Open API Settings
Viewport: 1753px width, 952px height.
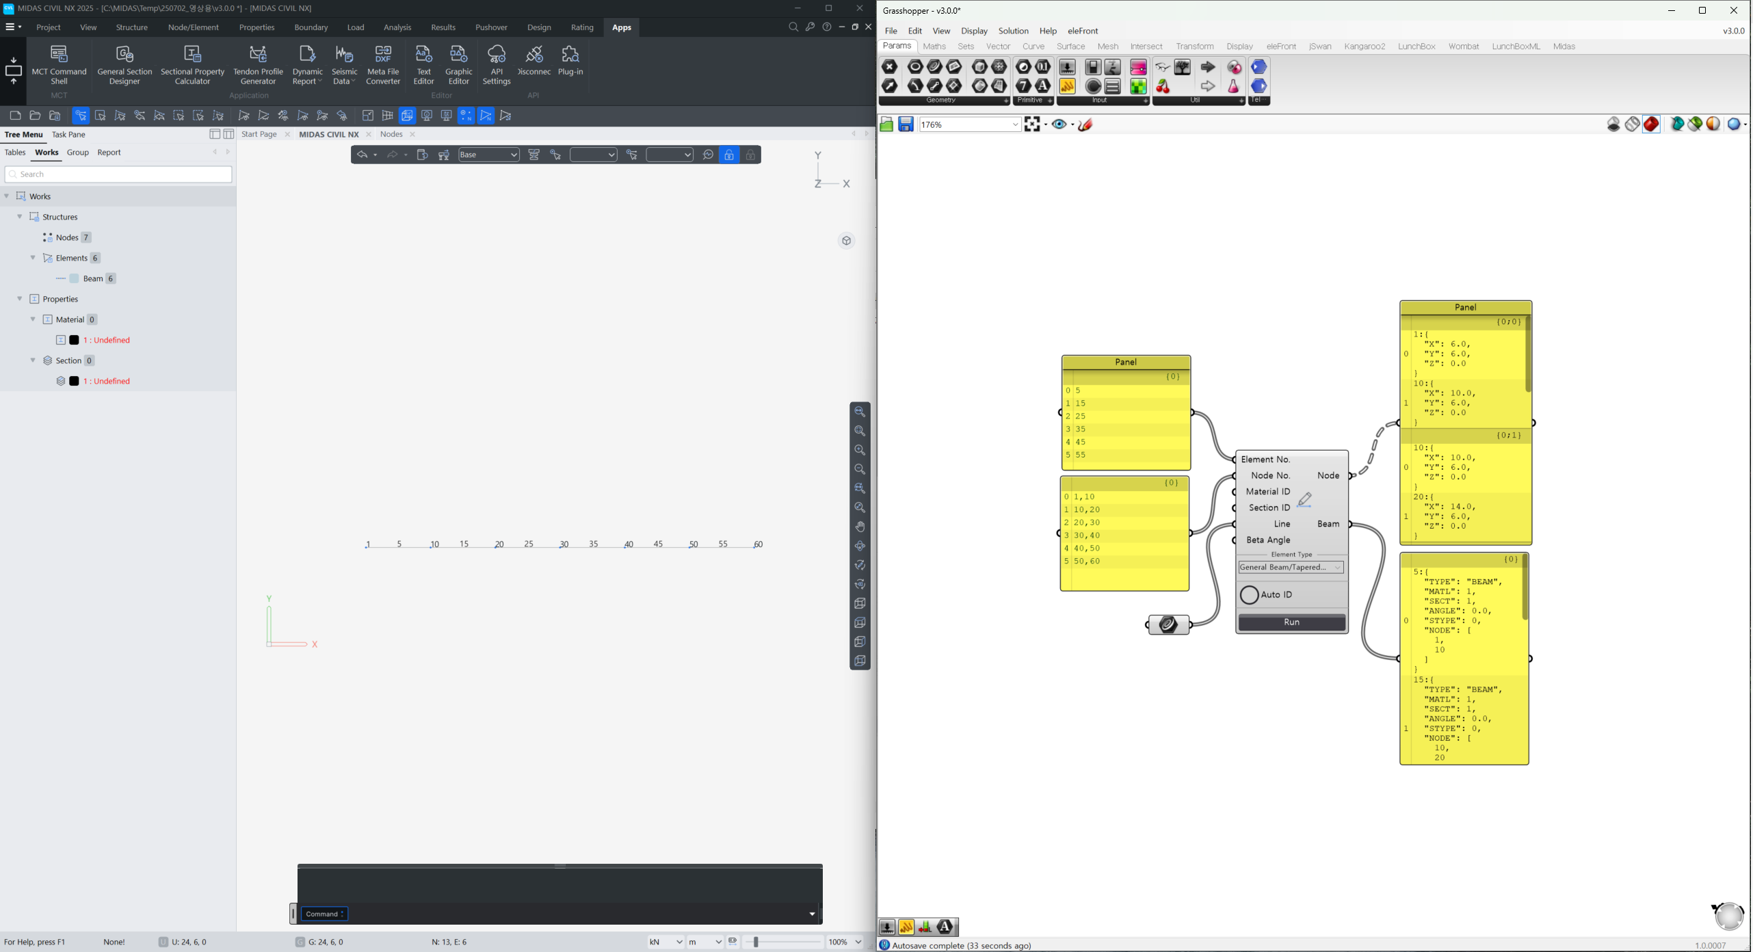point(497,65)
